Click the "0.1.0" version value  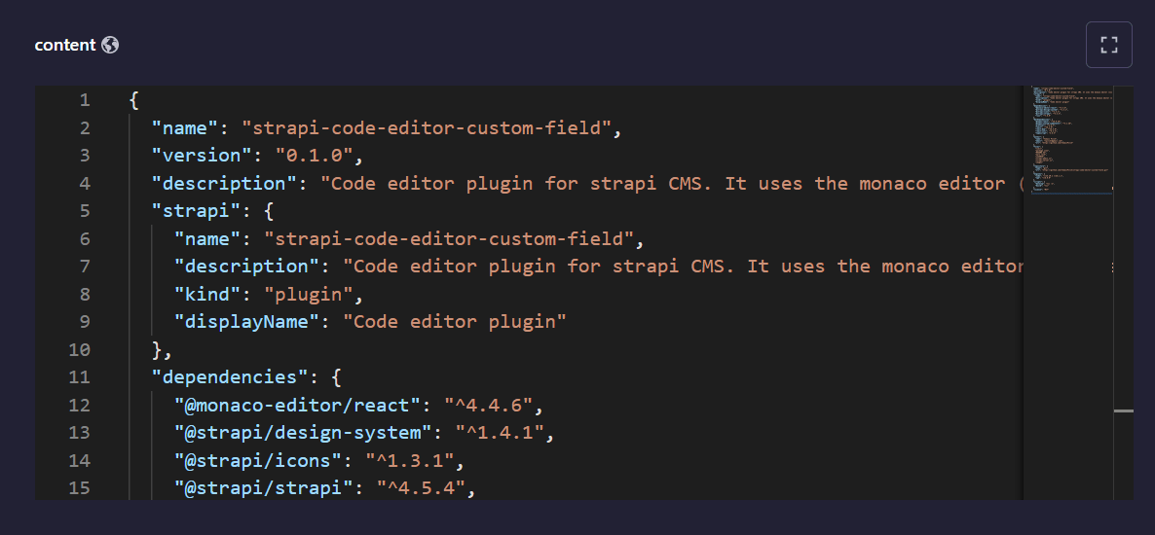click(x=315, y=156)
